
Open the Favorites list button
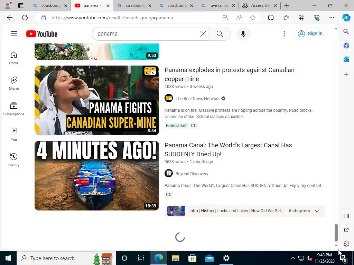[x=286, y=18]
